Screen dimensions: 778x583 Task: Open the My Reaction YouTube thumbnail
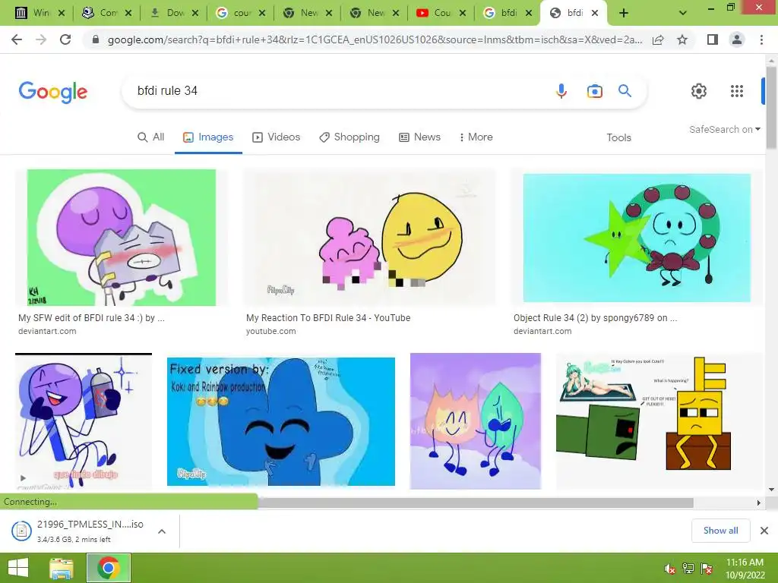(x=369, y=238)
